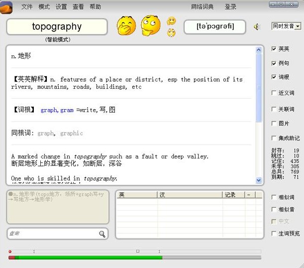Click the small dizzy-face emoji
Screen dimensions: 304x268
click(171, 32)
